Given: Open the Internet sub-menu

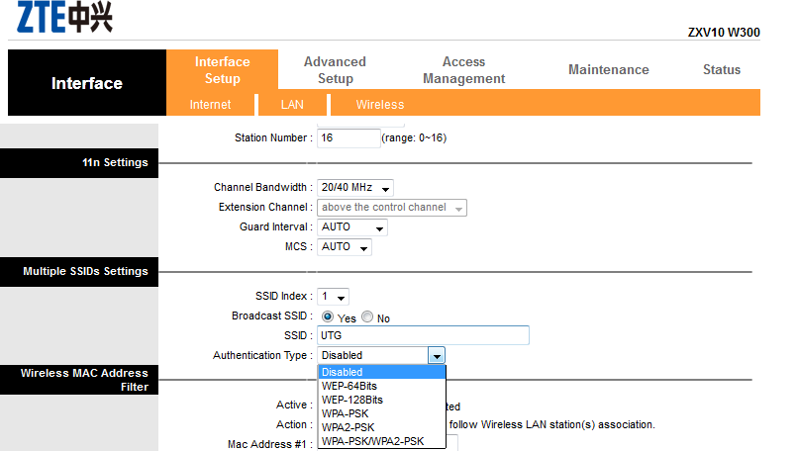Looking at the screenshot, I should click(x=210, y=104).
